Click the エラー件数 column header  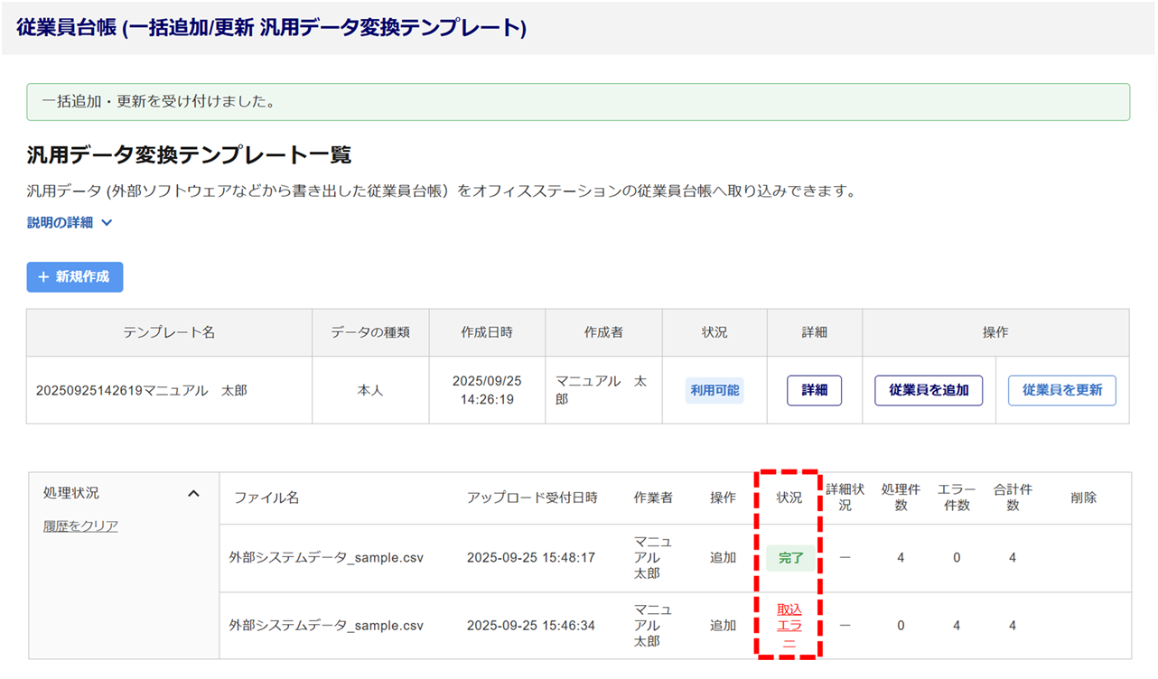click(957, 498)
